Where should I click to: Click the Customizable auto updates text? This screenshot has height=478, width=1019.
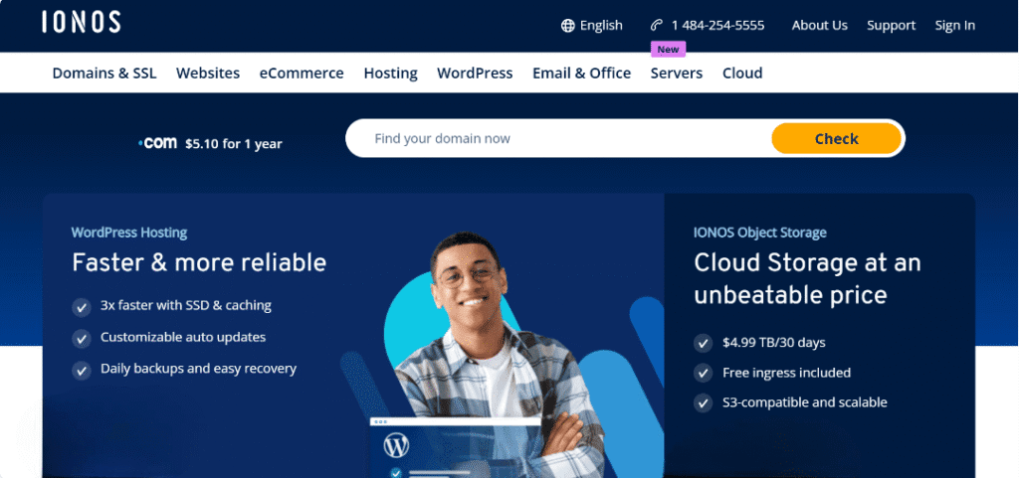click(x=183, y=337)
